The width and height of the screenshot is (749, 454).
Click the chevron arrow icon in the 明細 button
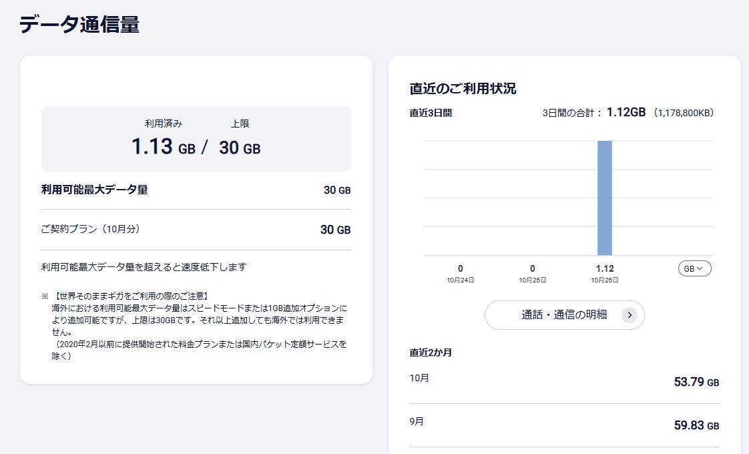(629, 315)
